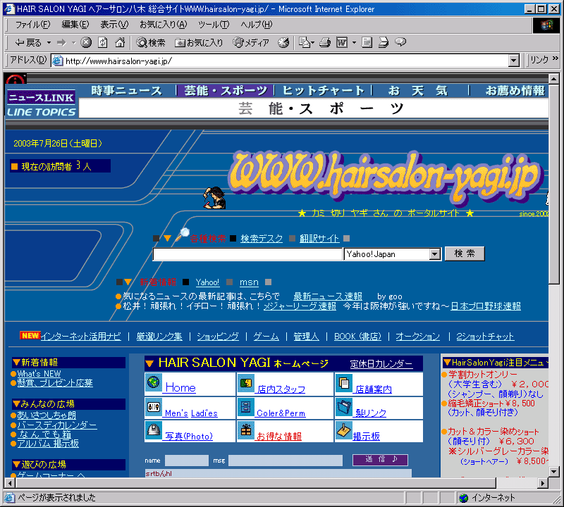Click the horizontal scrollbar right arrow
The height and width of the screenshot is (507, 564).
[x=542, y=483]
